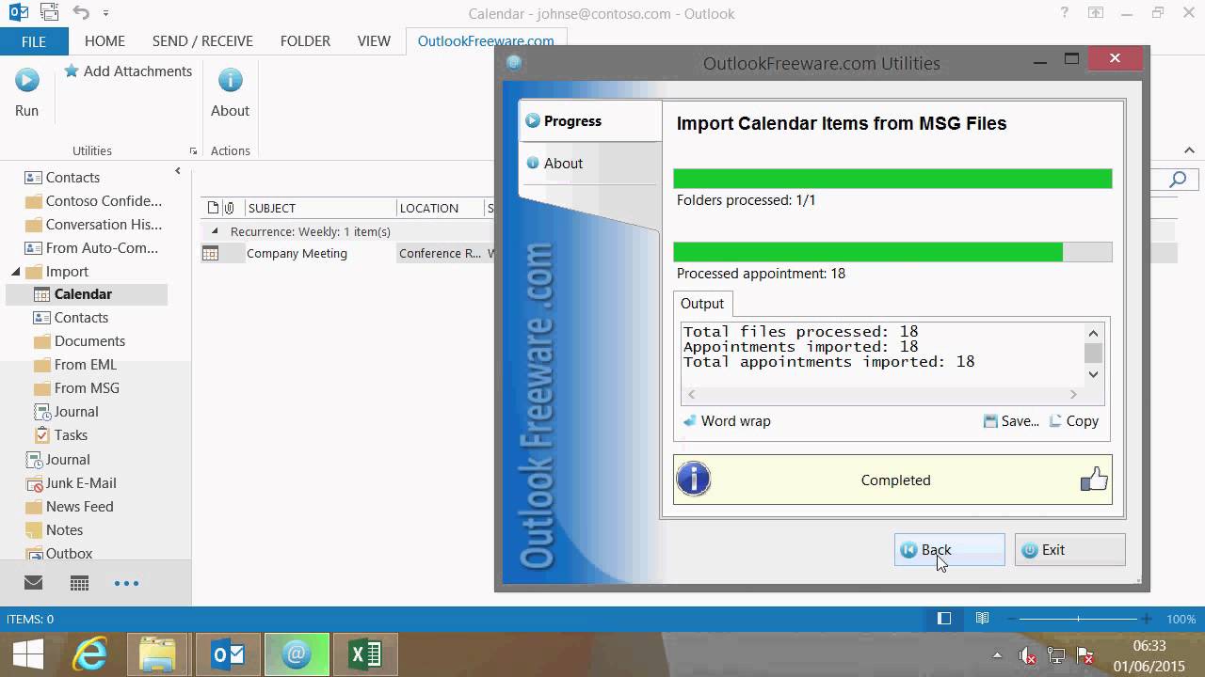Image resolution: width=1205 pixels, height=677 pixels.
Task: Open the SEND / RECEIVE tab
Action: pos(202,41)
